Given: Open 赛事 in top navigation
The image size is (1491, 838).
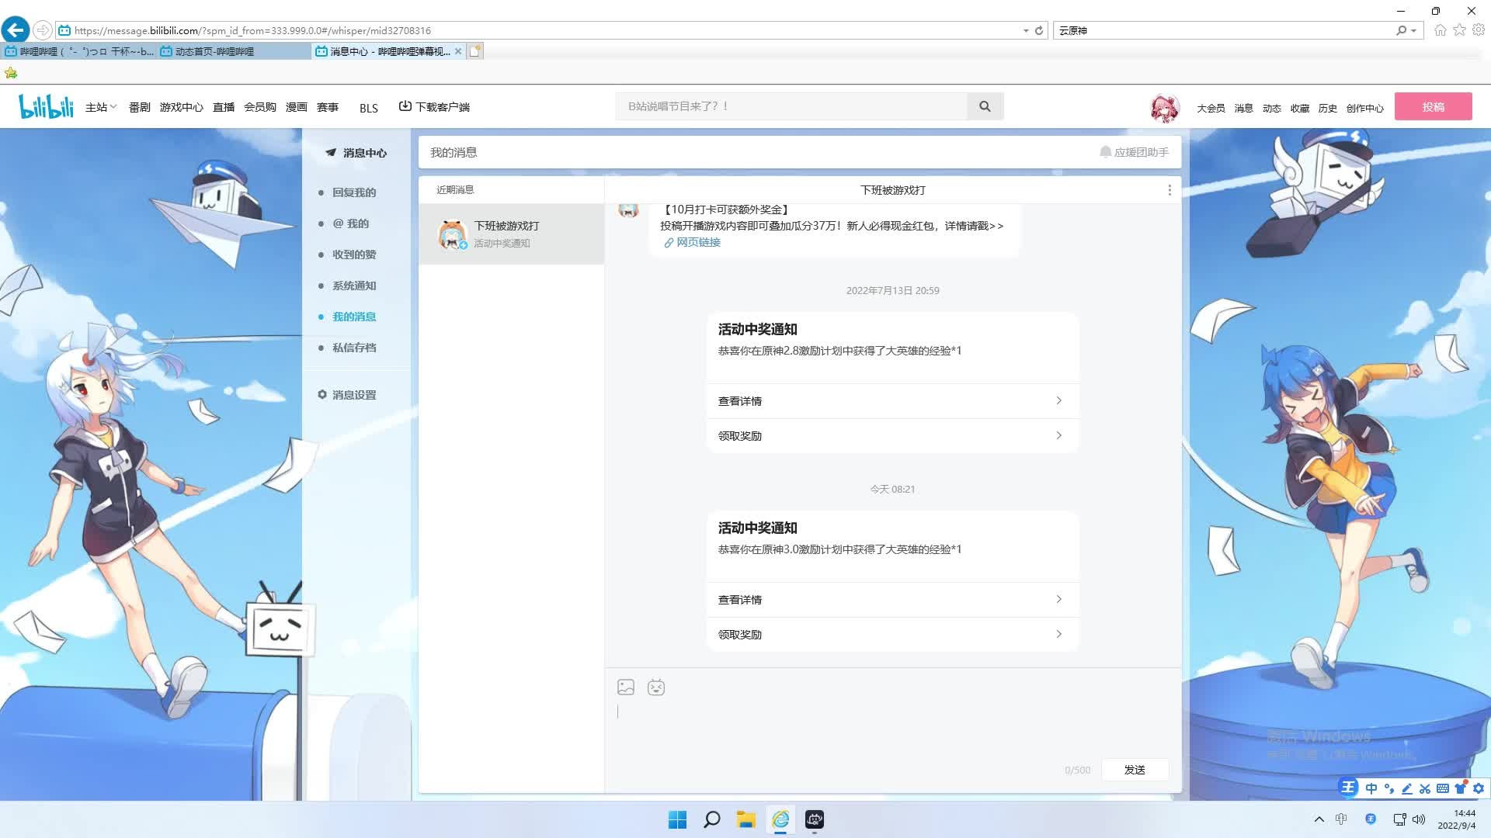Looking at the screenshot, I should coord(328,107).
